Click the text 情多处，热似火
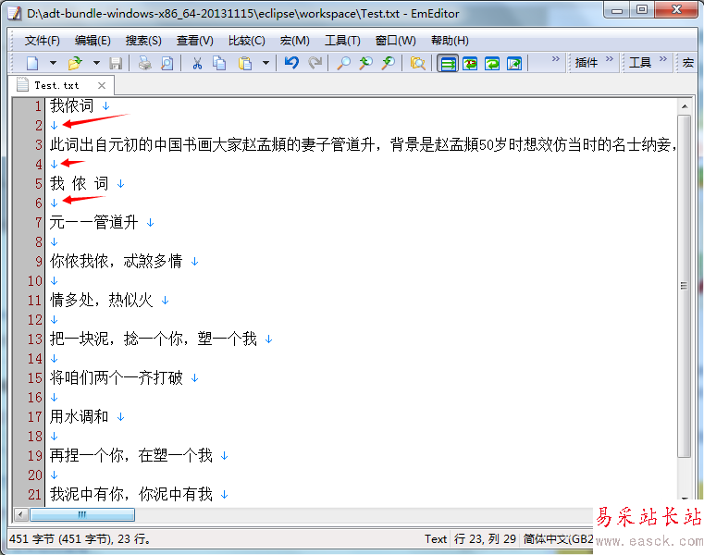The width and height of the screenshot is (704, 555). 101,300
